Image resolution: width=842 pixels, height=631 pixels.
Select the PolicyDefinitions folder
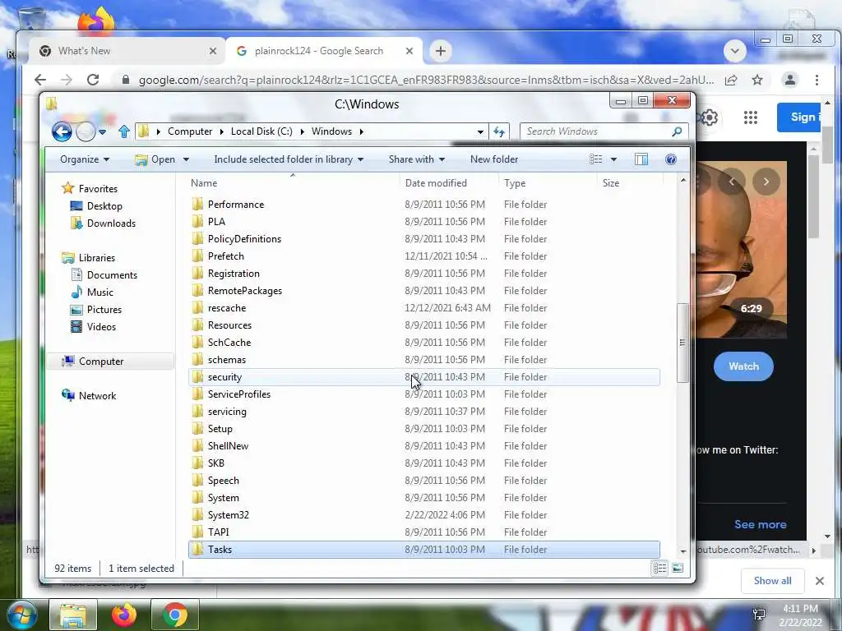pos(244,239)
